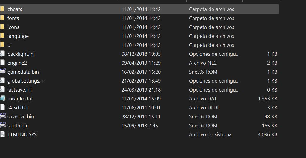This screenshot has width=306, height=158.
Task: Click the 1.353 KB size of mixinfo.dat
Action: pyautogui.click(x=267, y=99)
